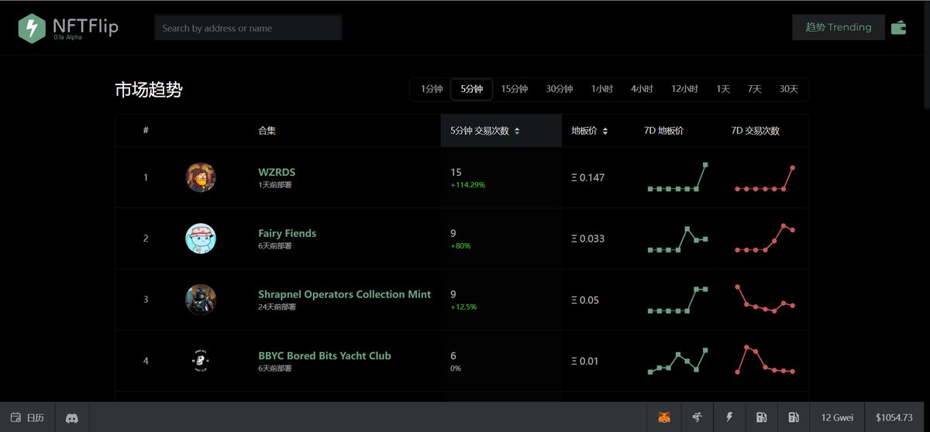Viewport: 930px width, 432px height.
Task: Click the 7D 地板价 column header
Action: pos(663,131)
